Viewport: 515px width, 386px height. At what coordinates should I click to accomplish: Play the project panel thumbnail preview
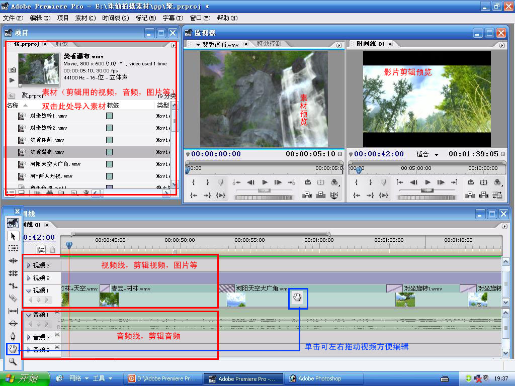pyautogui.click(x=12, y=80)
